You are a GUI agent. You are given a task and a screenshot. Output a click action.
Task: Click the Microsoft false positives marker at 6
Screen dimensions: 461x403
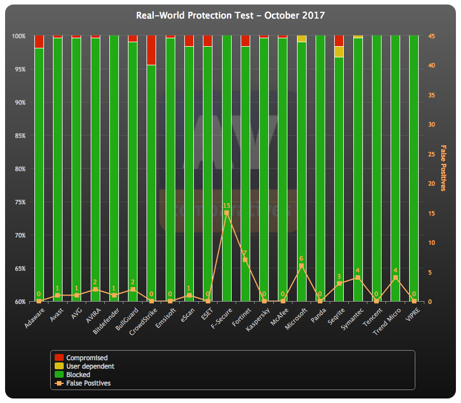click(302, 266)
